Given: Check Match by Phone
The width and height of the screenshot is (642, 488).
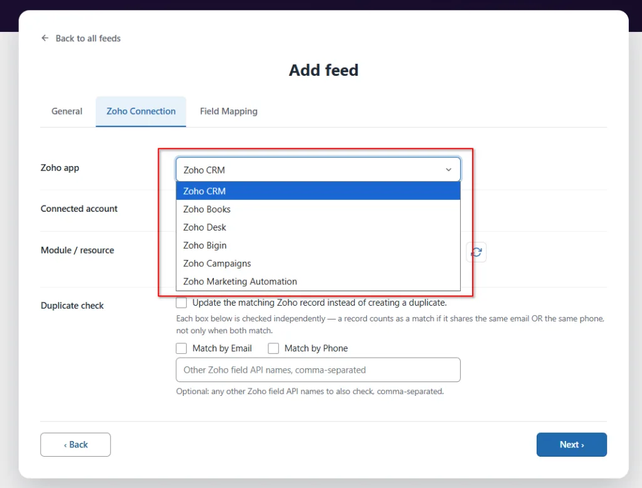Looking at the screenshot, I should click(273, 348).
